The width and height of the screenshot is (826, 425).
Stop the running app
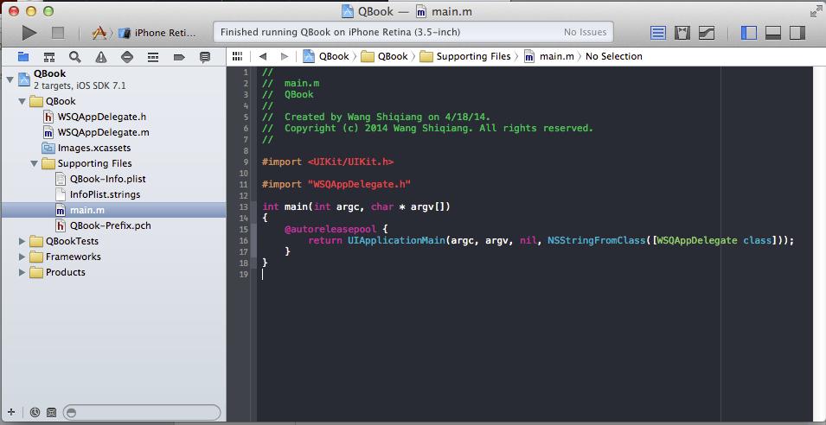coord(57,33)
